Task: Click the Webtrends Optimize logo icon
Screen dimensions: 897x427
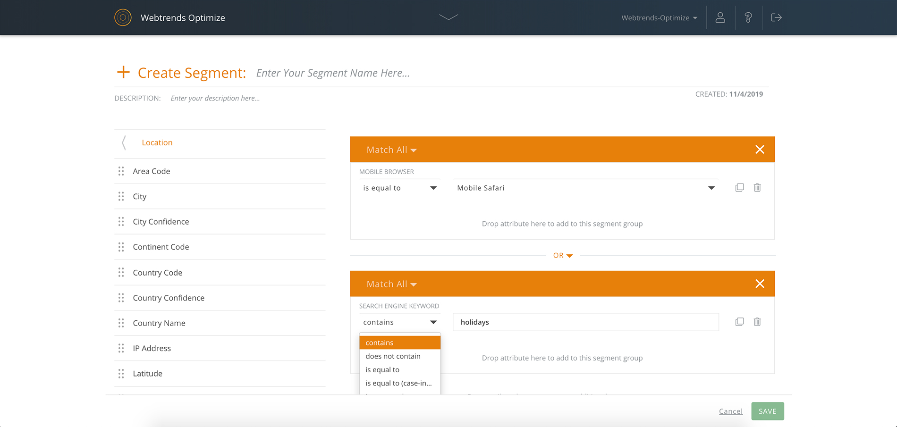Action: point(123,17)
